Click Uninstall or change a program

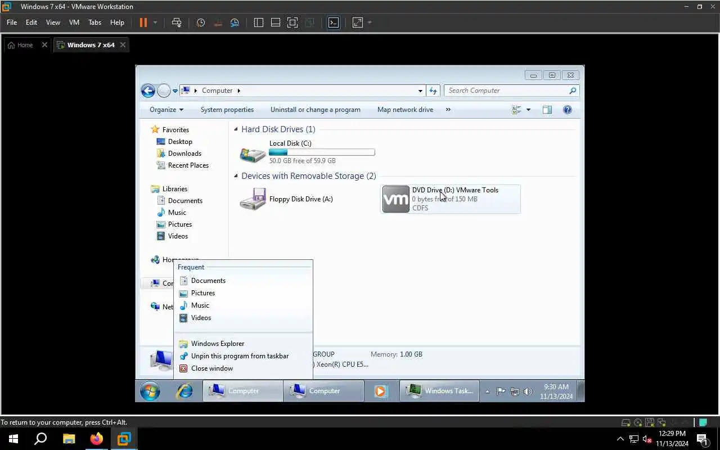click(316, 110)
